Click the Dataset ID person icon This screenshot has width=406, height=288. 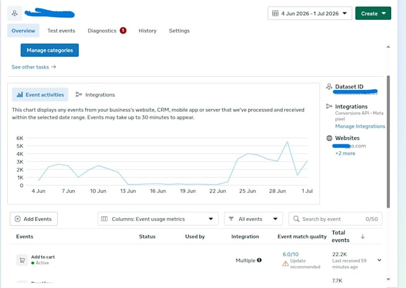329,86
